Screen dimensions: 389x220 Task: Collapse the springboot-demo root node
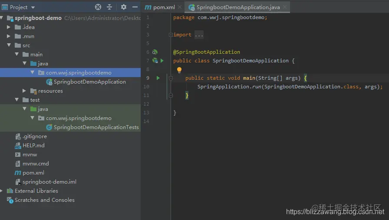click(1, 18)
